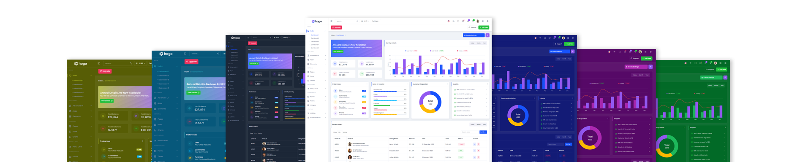Viewport: 803px width, 162px height.
Task: Open Icons in the white window sidebar
Action: click(x=317, y=76)
